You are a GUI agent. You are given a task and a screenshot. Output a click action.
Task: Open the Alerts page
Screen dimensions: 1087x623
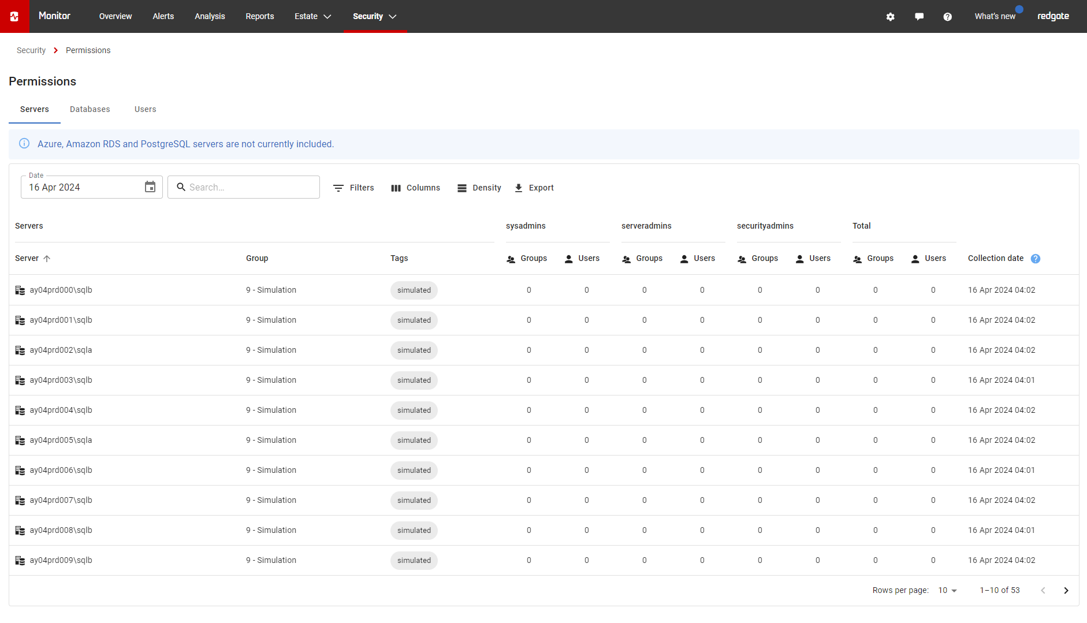click(163, 16)
